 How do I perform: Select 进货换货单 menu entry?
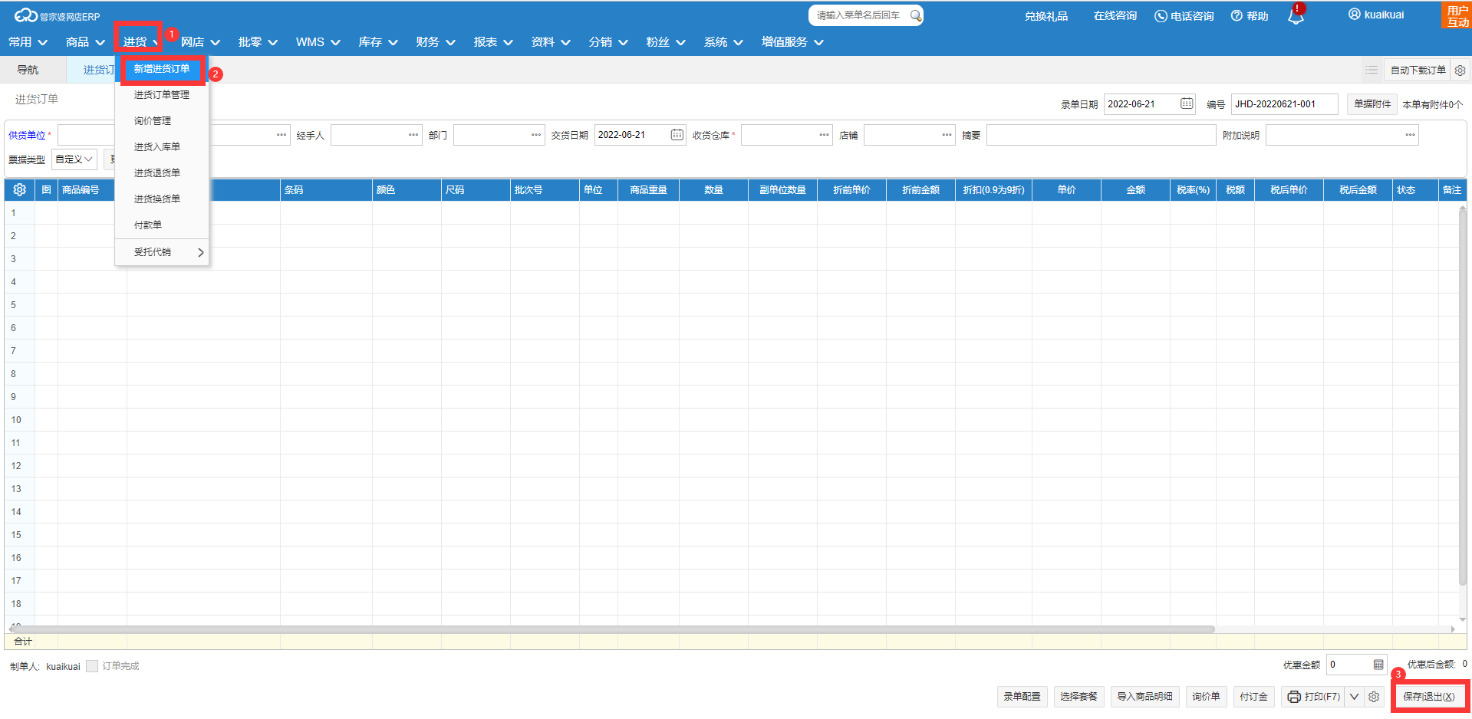162,199
